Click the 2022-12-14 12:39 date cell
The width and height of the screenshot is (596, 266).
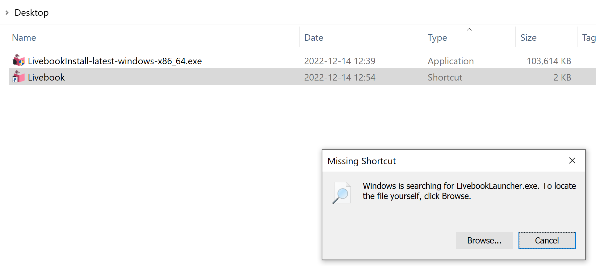[x=340, y=61]
